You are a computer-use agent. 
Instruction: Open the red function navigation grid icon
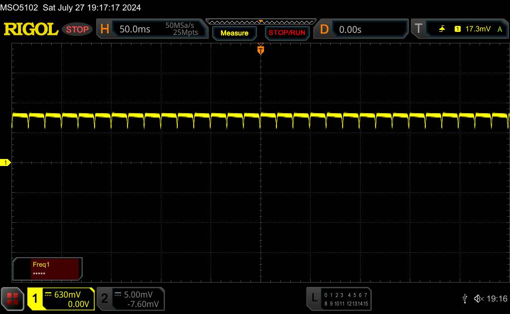tap(13, 299)
